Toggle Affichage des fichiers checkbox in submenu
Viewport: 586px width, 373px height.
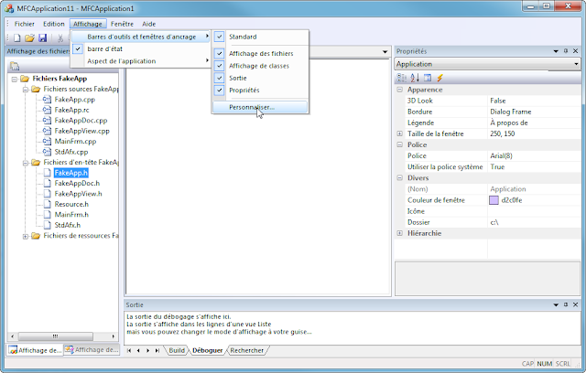(220, 53)
